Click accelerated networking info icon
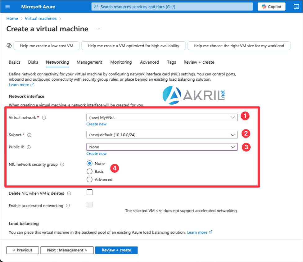 pos(68,206)
